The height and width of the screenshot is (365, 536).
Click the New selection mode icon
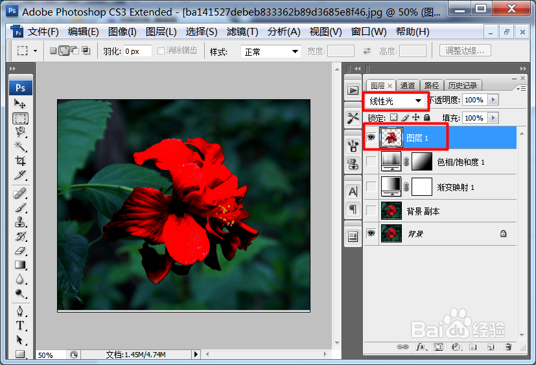(53, 51)
